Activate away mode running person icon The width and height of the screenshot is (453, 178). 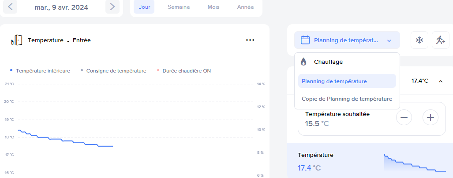click(440, 40)
